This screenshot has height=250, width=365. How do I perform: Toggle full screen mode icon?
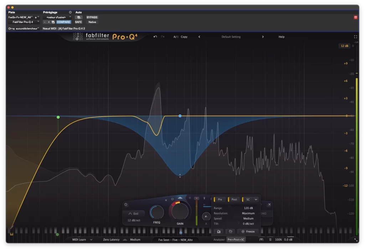[x=355, y=37]
